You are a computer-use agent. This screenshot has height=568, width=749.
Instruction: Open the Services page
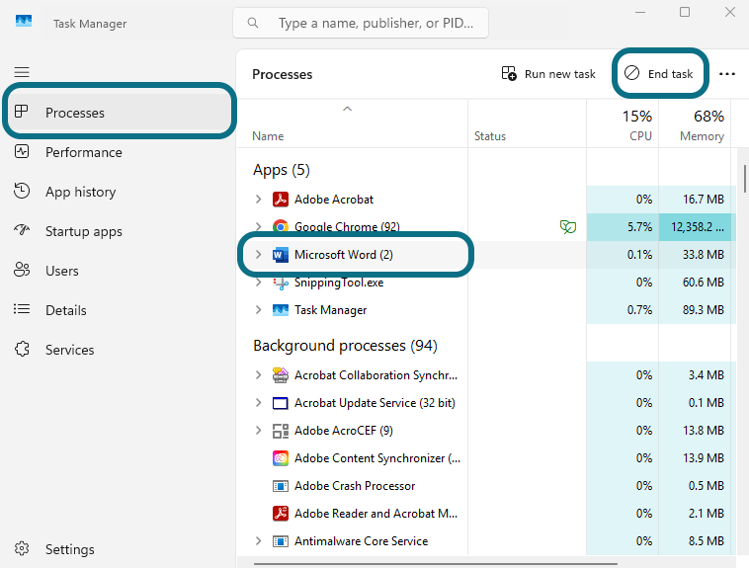tap(120, 350)
